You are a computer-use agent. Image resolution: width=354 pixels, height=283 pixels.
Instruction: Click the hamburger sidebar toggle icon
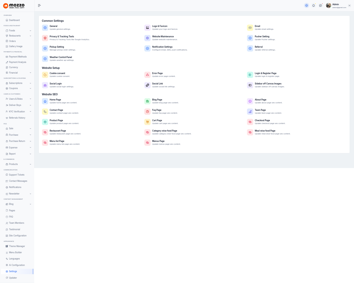pyautogui.click(x=39, y=5)
